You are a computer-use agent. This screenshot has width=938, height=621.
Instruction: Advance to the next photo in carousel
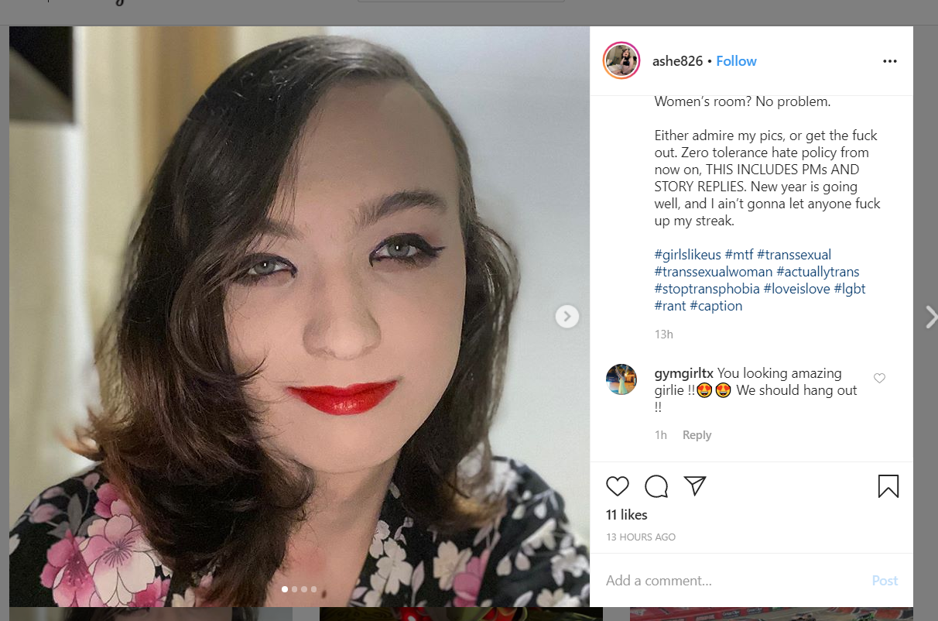[x=567, y=316]
